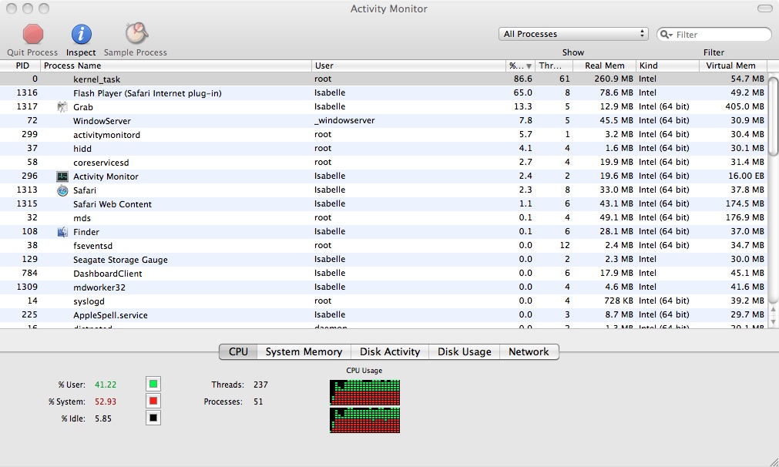This screenshot has width=779, height=467.
Task: Click the Threads 237 value
Action: (x=260, y=385)
